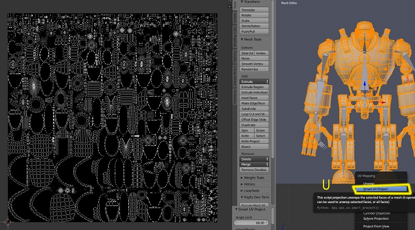Image resolution: width=415 pixels, height=230 pixels.
Task: Select Unwrap in the UV Mapping menu
Action: [x=369, y=183]
